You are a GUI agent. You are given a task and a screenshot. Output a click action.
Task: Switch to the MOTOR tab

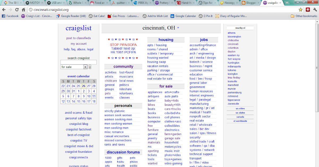tap(33, 3)
